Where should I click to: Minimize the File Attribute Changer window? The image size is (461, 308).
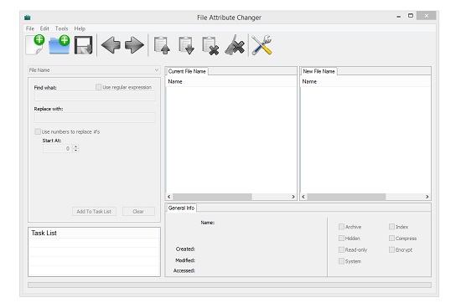coord(399,17)
